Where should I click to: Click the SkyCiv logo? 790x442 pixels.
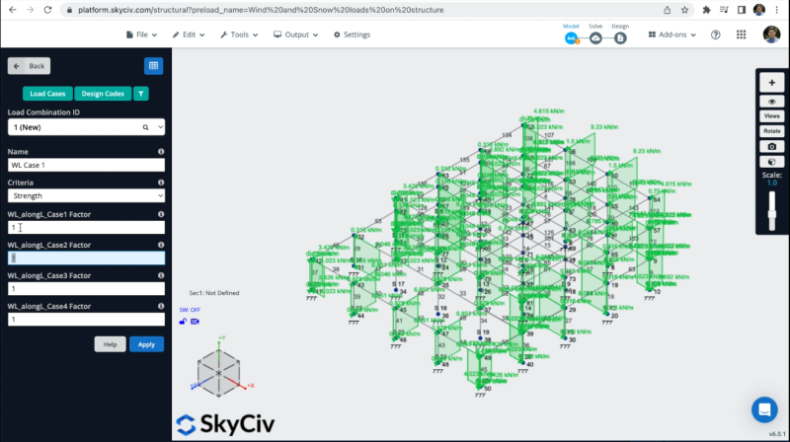point(225,424)
